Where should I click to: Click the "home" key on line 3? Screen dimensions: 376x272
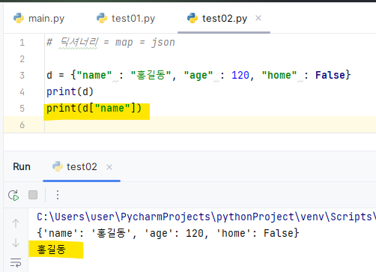279,75
